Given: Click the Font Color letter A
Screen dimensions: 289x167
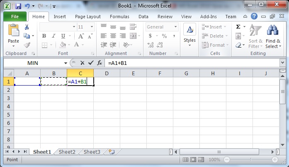Looking at the screenshot, I should (76, 45).
